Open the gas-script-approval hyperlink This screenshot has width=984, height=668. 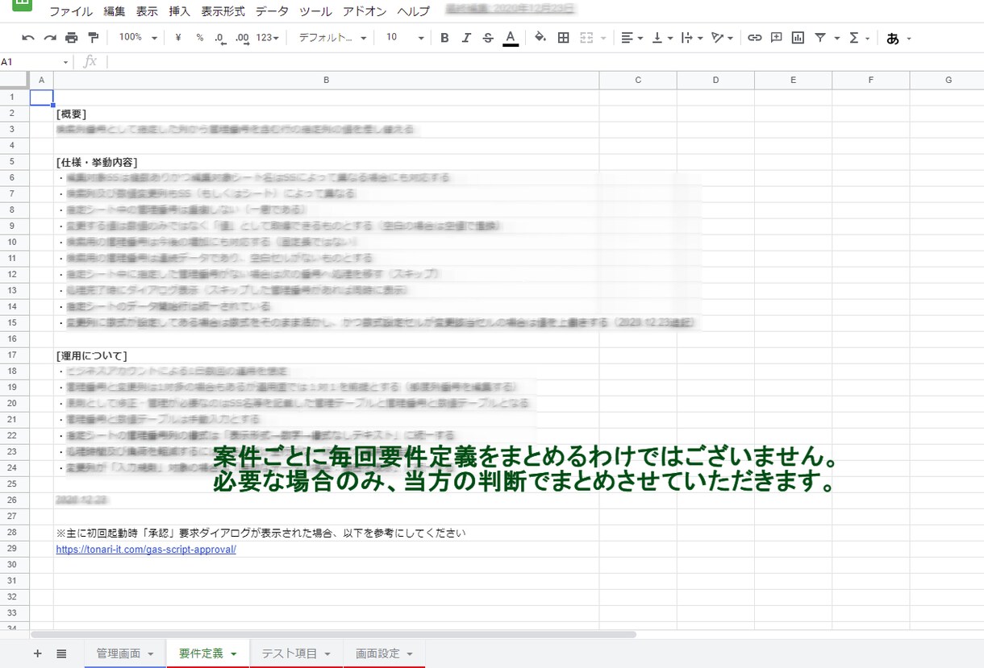point(146,550)
